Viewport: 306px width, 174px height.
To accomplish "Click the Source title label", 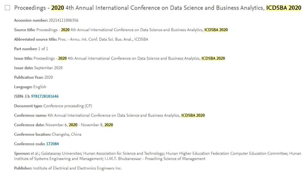I will (x=24, y=30).
